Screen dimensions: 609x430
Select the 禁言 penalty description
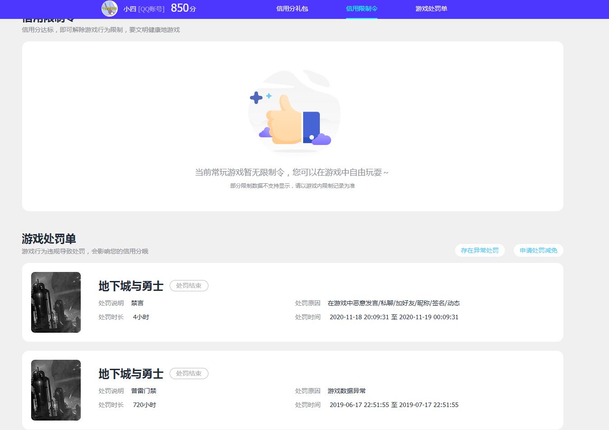(138, 303)
